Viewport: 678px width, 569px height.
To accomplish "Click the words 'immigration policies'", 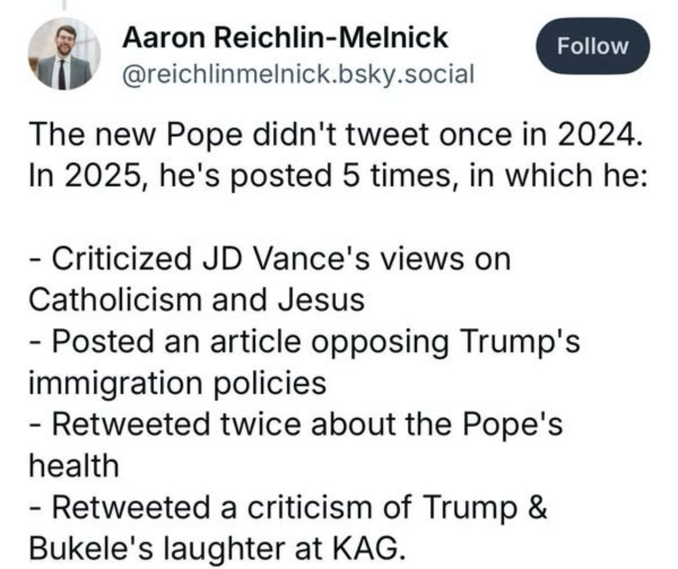I will coord(177,383).
